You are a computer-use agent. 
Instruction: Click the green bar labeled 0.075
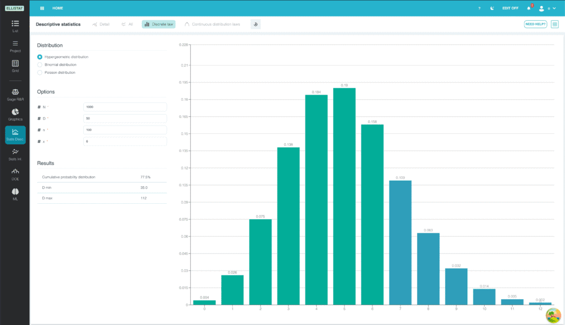pyautogui.click(x=260, y=262)
